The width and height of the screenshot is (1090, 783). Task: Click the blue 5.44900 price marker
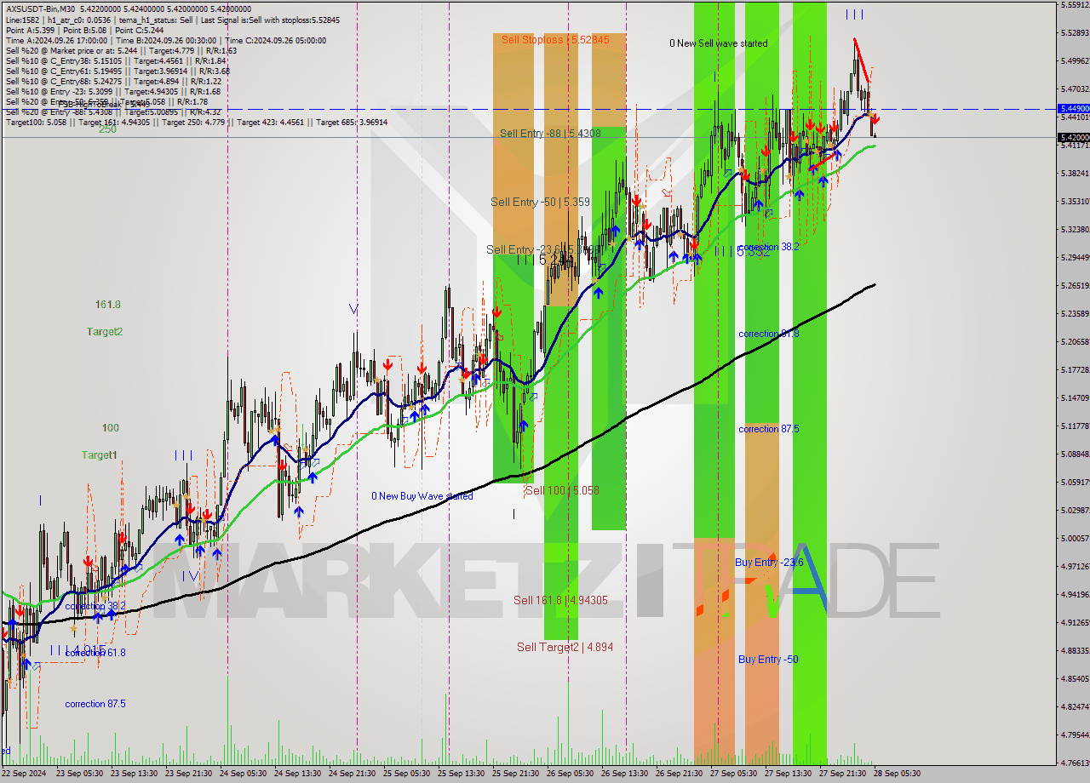(1073, 109)
